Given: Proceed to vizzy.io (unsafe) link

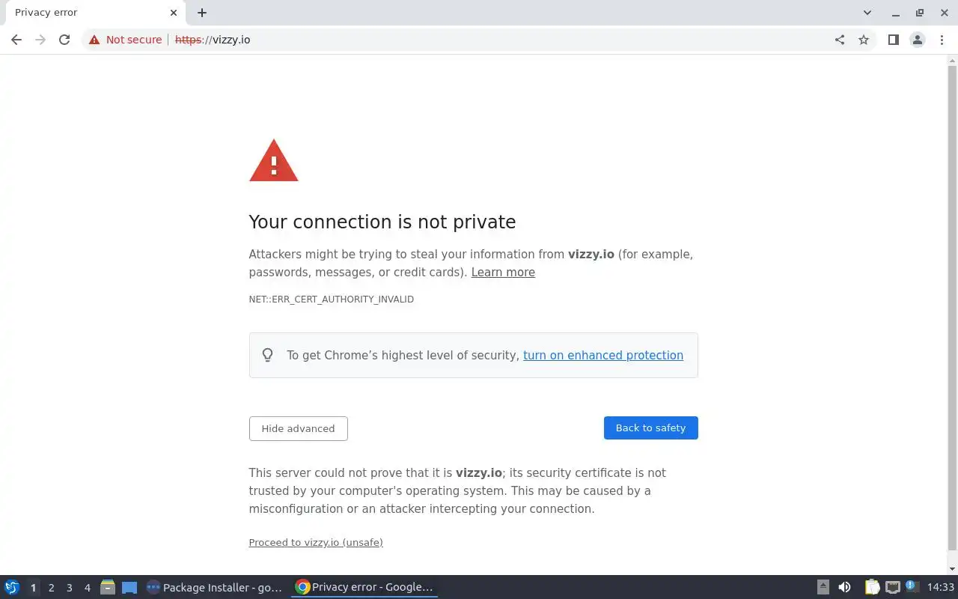Looking at the screenshot, I should pos(315,542).
